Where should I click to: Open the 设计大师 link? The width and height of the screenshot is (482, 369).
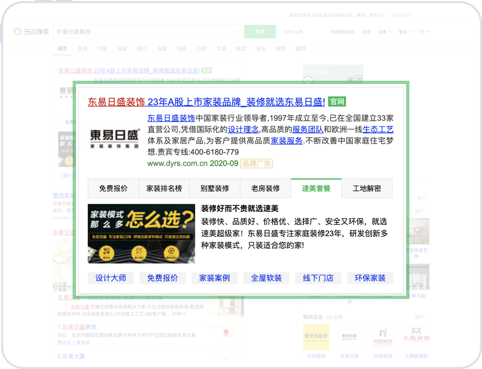click(x=111, y=278)
